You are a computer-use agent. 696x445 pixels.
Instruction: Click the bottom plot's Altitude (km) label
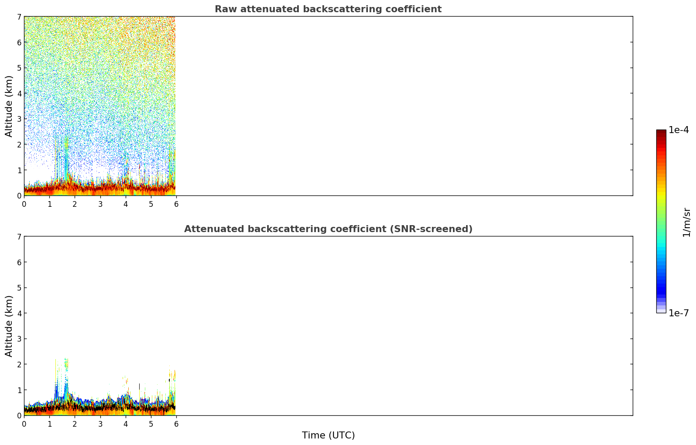[x=9, y=326]
